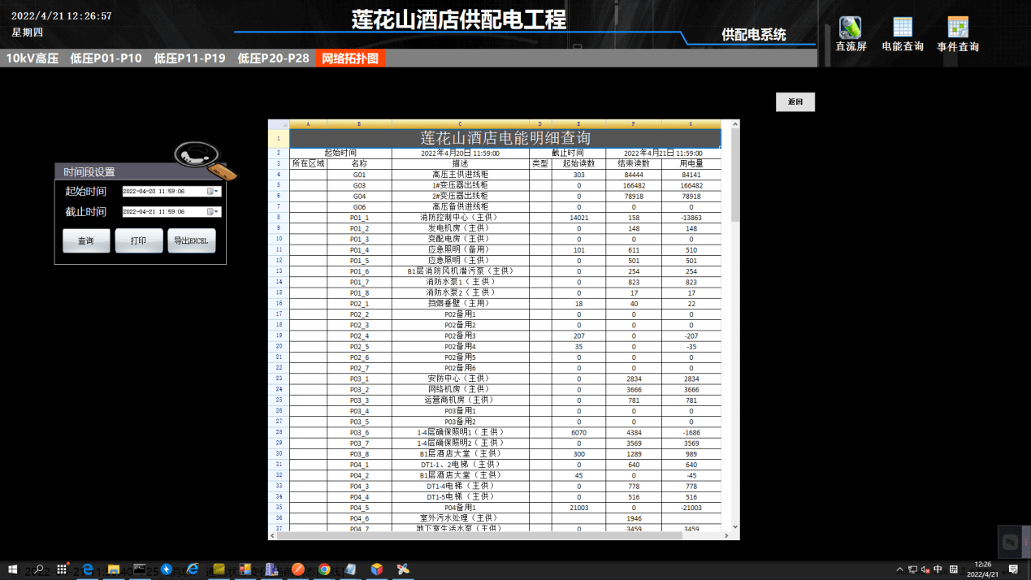Viewport: 1031px width, 580px height.
Task: Click the volume icon in the system tray
Action: pyautogui.click(x=924, y=569)
